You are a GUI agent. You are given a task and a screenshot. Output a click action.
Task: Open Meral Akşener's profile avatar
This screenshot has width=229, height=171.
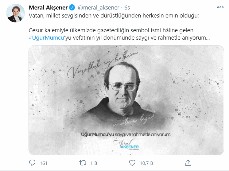click(15, 13)
